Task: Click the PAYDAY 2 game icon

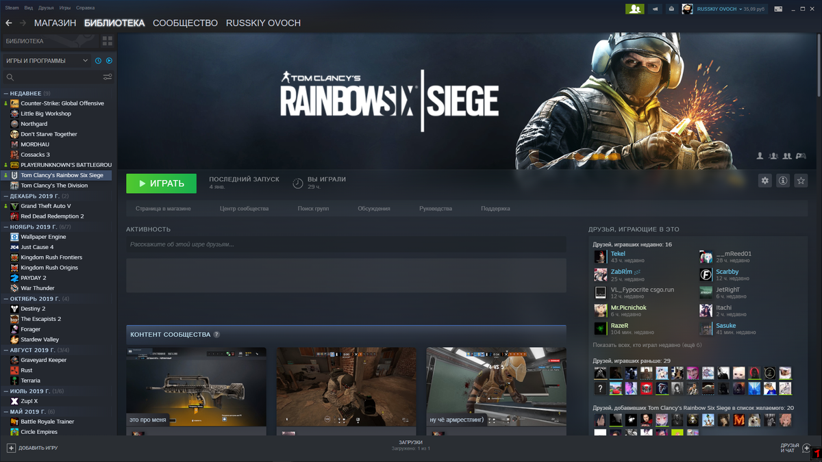Action: 14,278
